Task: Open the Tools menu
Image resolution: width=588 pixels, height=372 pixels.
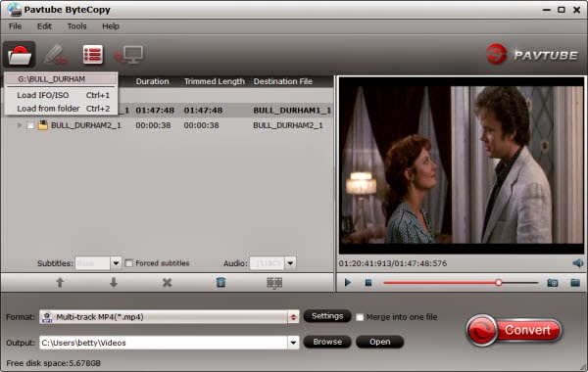Action: tap(76, 26)
